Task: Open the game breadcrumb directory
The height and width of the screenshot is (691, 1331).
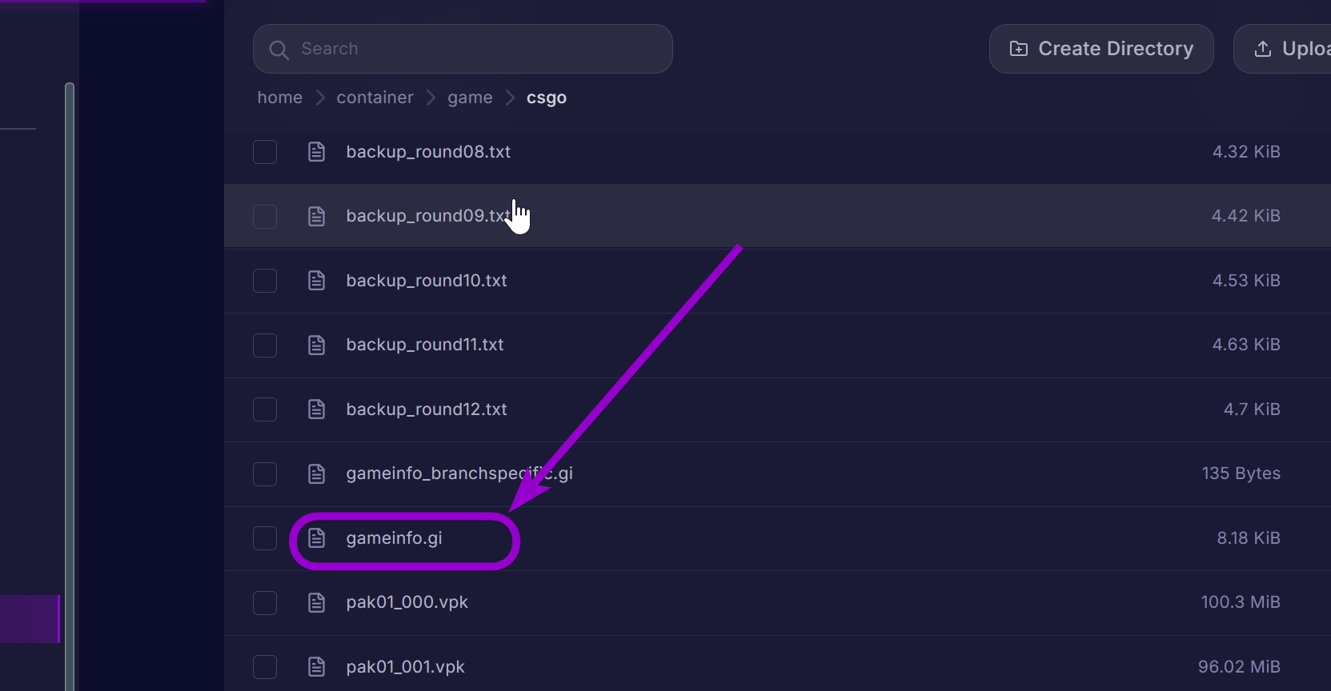Action: [x=470, y=97]
